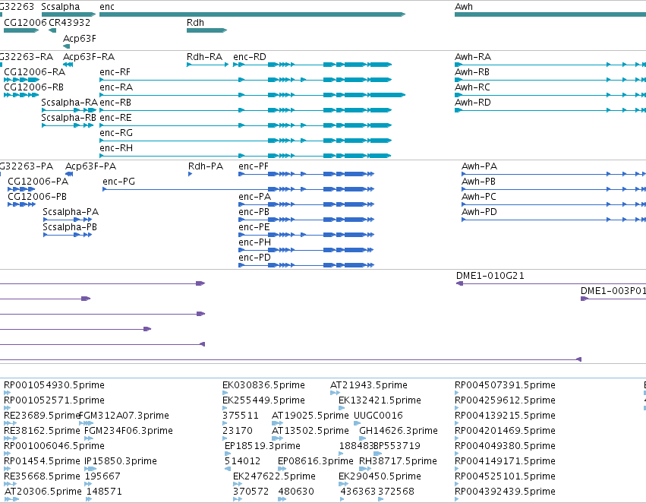The height and width of the screenshot is (503, 646).
Task: Select the Awh-PA protein label
Action: tap(479, 166)
